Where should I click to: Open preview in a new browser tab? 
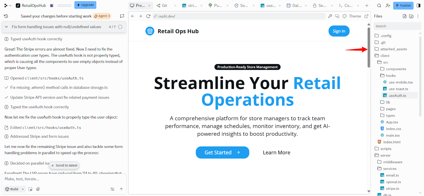click(366, 16)
